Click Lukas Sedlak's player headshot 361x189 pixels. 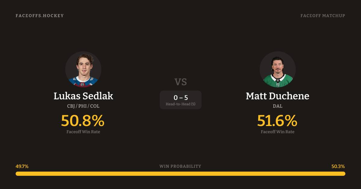tap(83, 69)
